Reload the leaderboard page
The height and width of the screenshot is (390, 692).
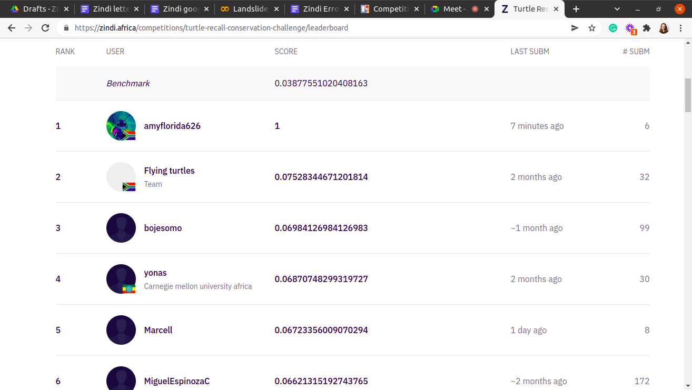[45, 28]
